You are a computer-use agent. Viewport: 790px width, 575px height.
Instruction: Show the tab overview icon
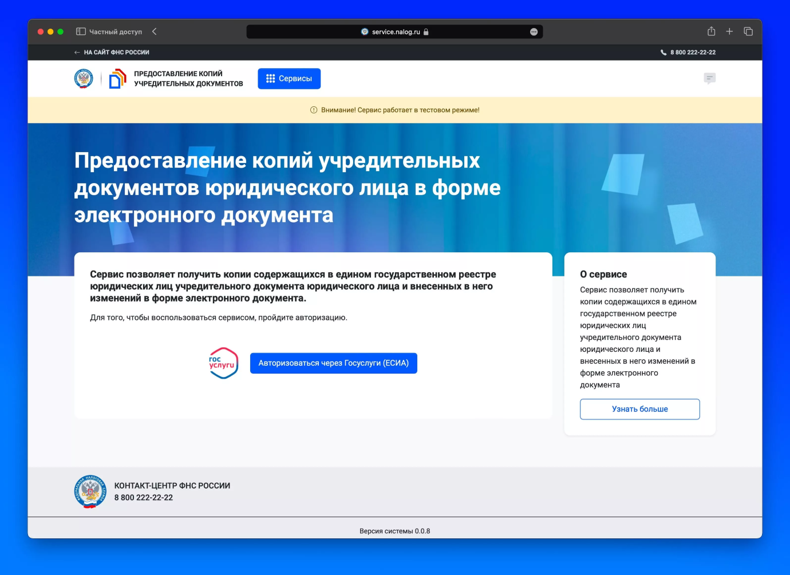click(x=748, y=31)
